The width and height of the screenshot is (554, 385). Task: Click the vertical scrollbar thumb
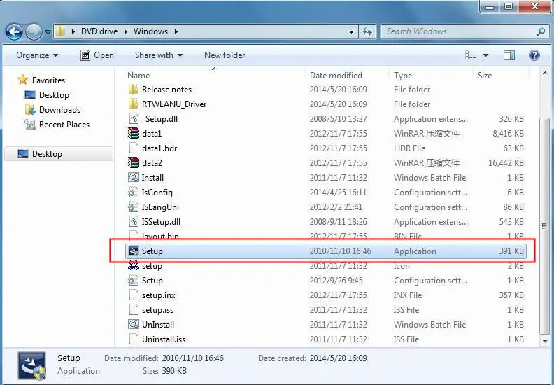pos(544,226)
